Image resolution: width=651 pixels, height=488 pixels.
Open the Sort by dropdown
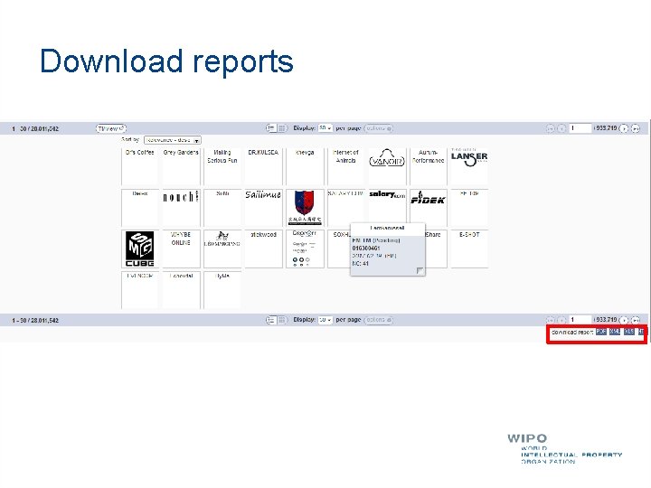[173, 140]
